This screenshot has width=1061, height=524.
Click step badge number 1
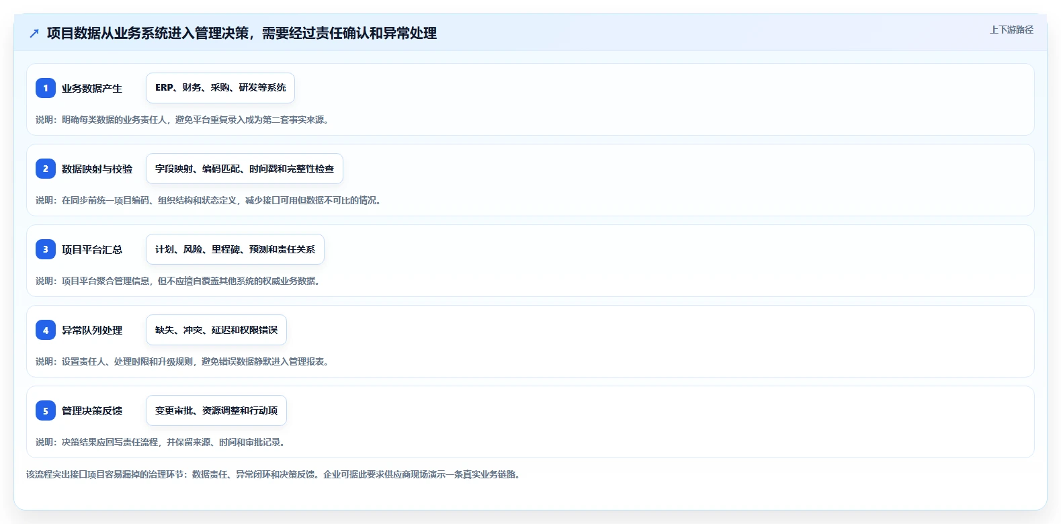click(46, 88)
